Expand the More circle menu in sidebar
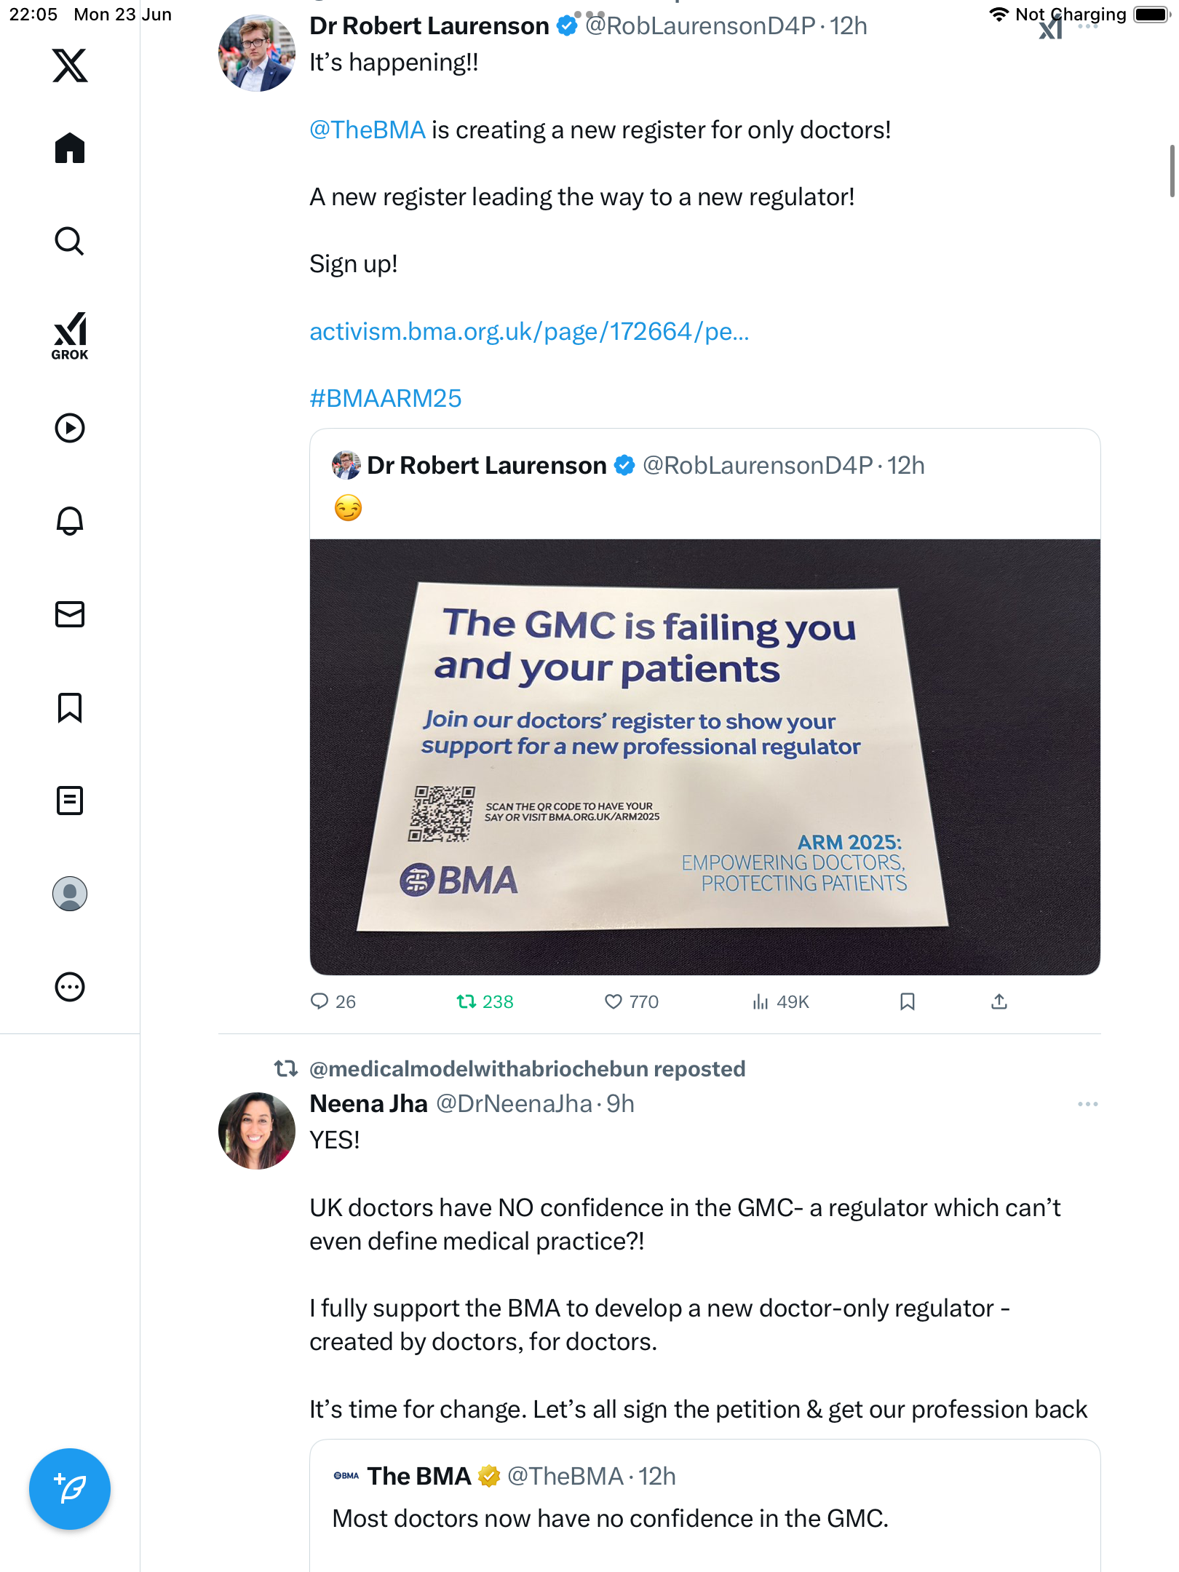Screen dimensions: 1179x1572 (70, 987)
